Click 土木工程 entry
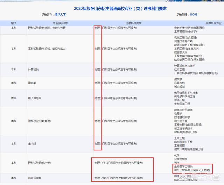224x185 pixels. pos(180,138)
